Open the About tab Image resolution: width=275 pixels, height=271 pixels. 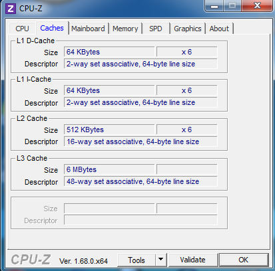(219, 29)
